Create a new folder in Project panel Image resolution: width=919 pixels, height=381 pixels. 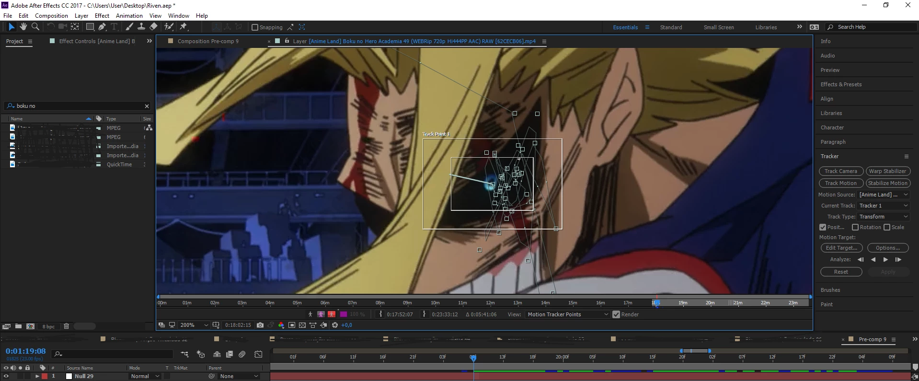18,326
